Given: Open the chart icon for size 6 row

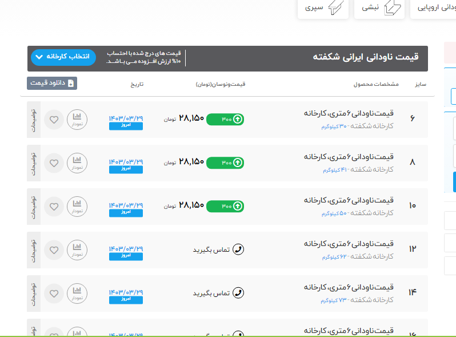Looking at the screenshot, I should 77,119.
